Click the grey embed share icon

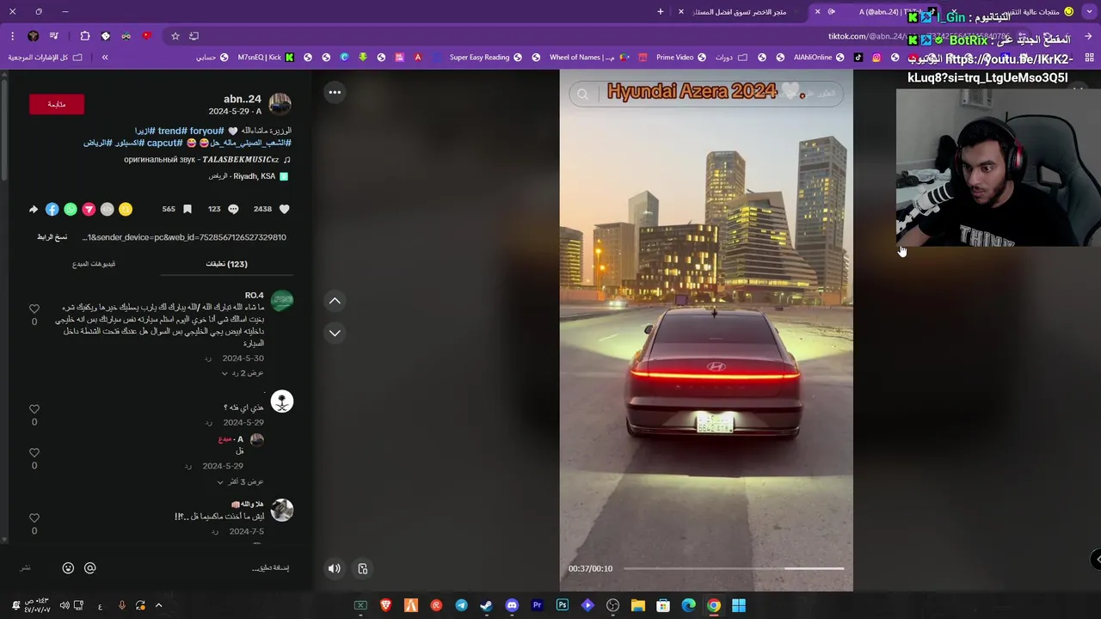point(107,209)
